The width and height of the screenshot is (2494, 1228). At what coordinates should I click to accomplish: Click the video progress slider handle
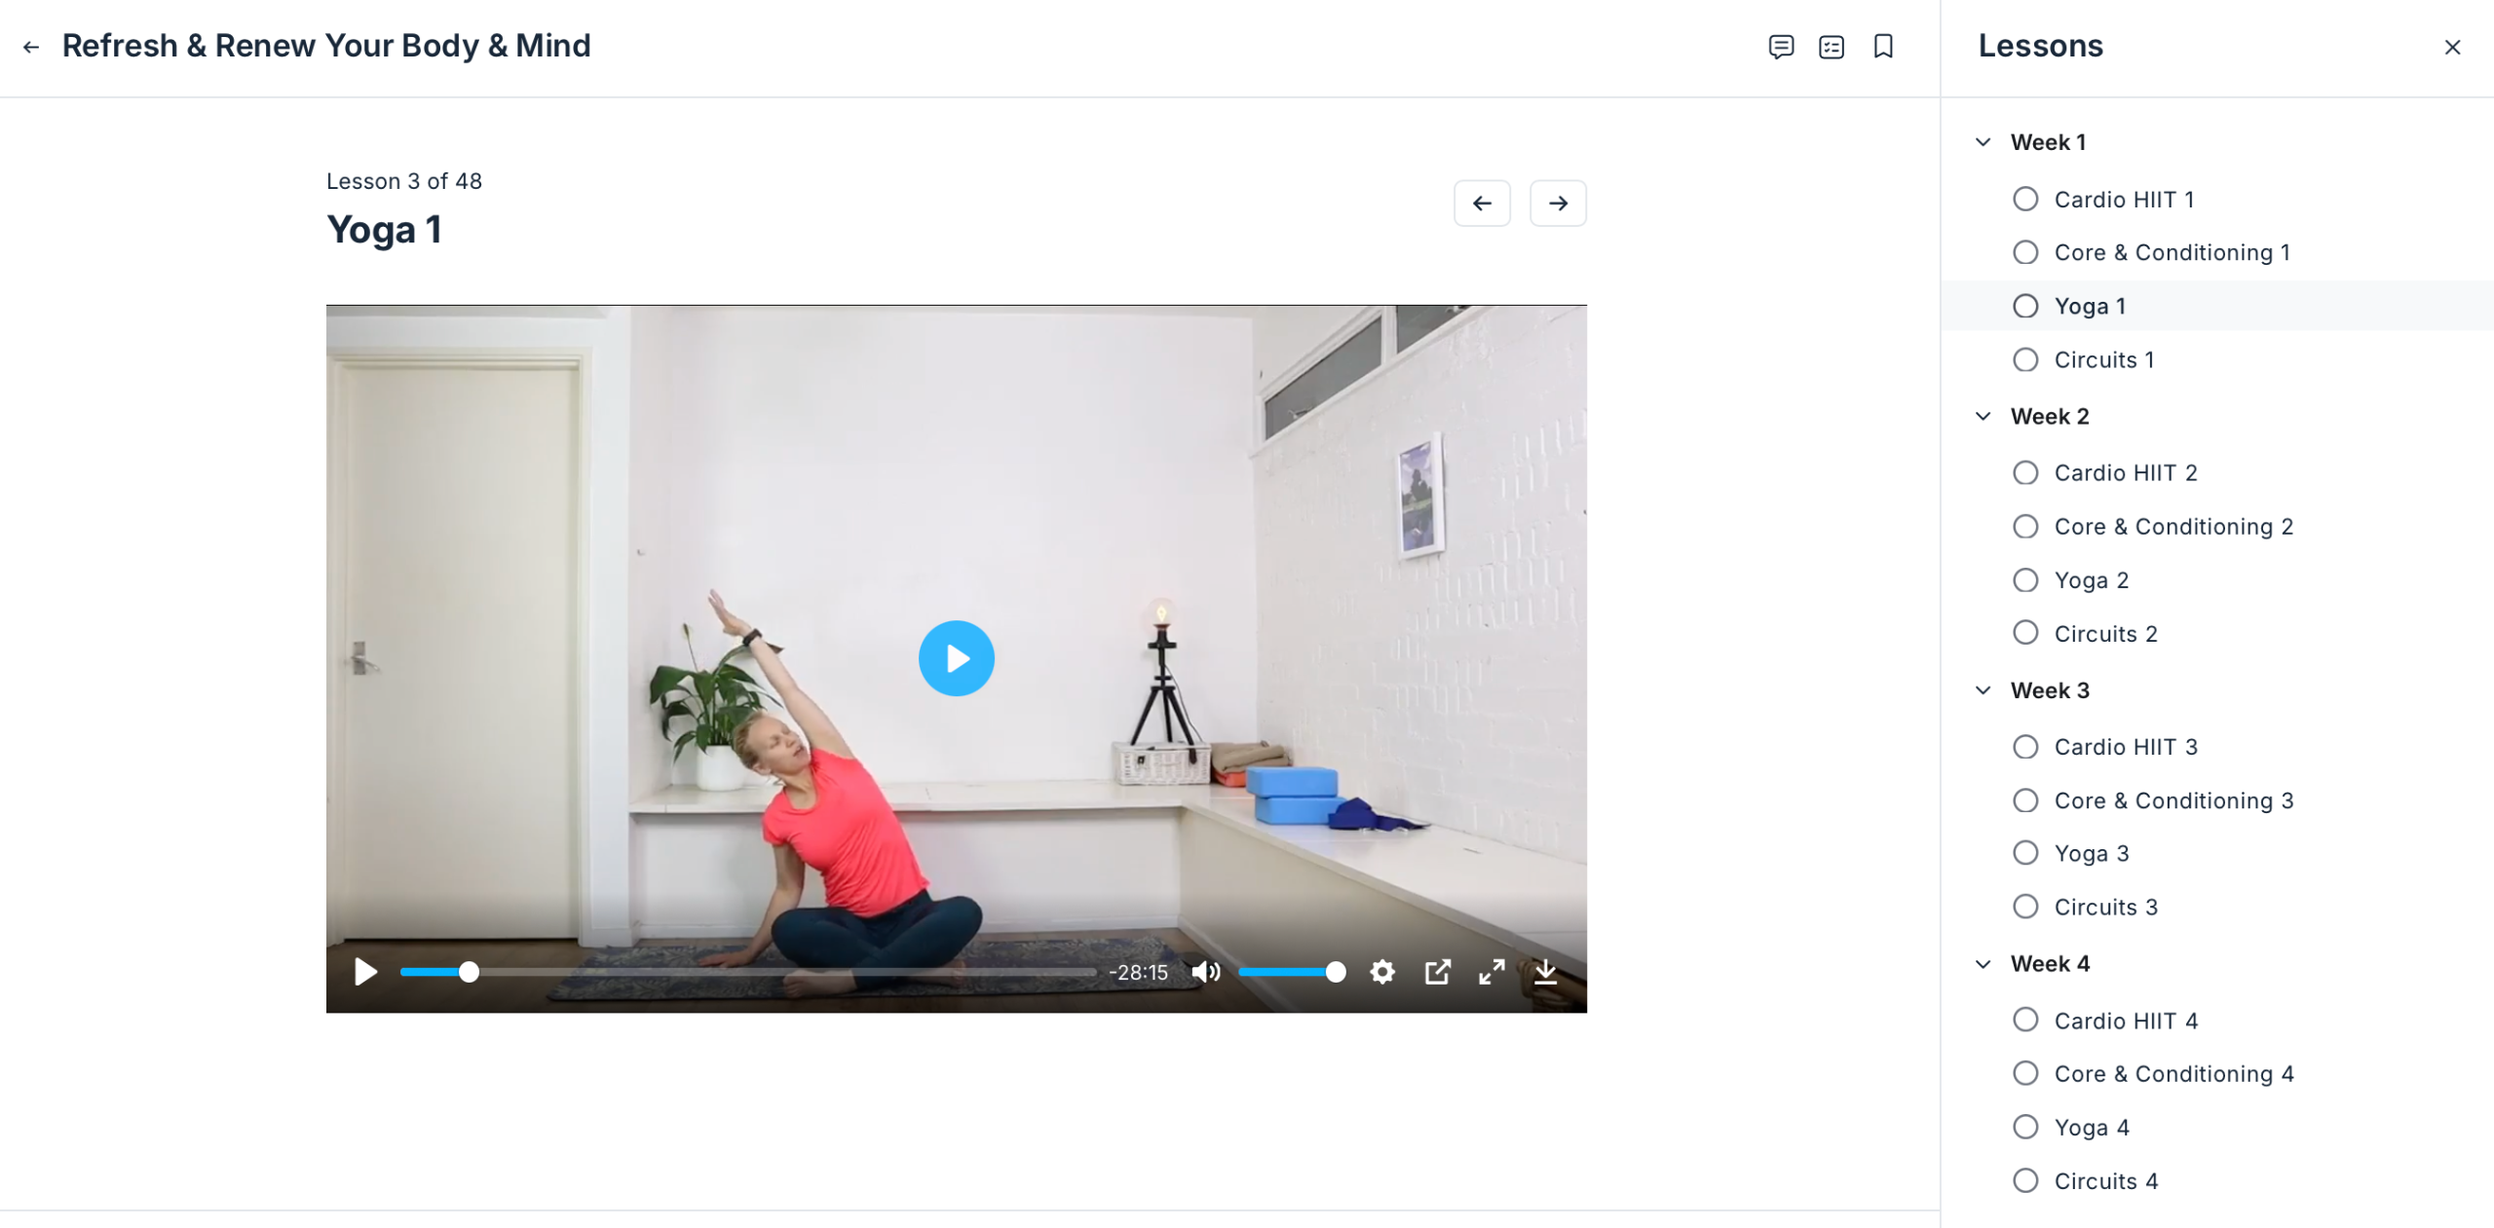coord(469,972)
